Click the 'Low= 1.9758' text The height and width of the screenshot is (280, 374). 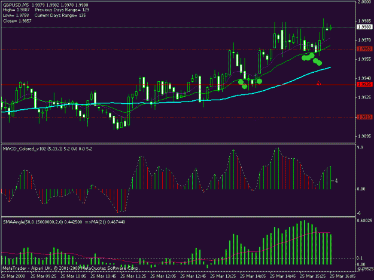(16, 16)
